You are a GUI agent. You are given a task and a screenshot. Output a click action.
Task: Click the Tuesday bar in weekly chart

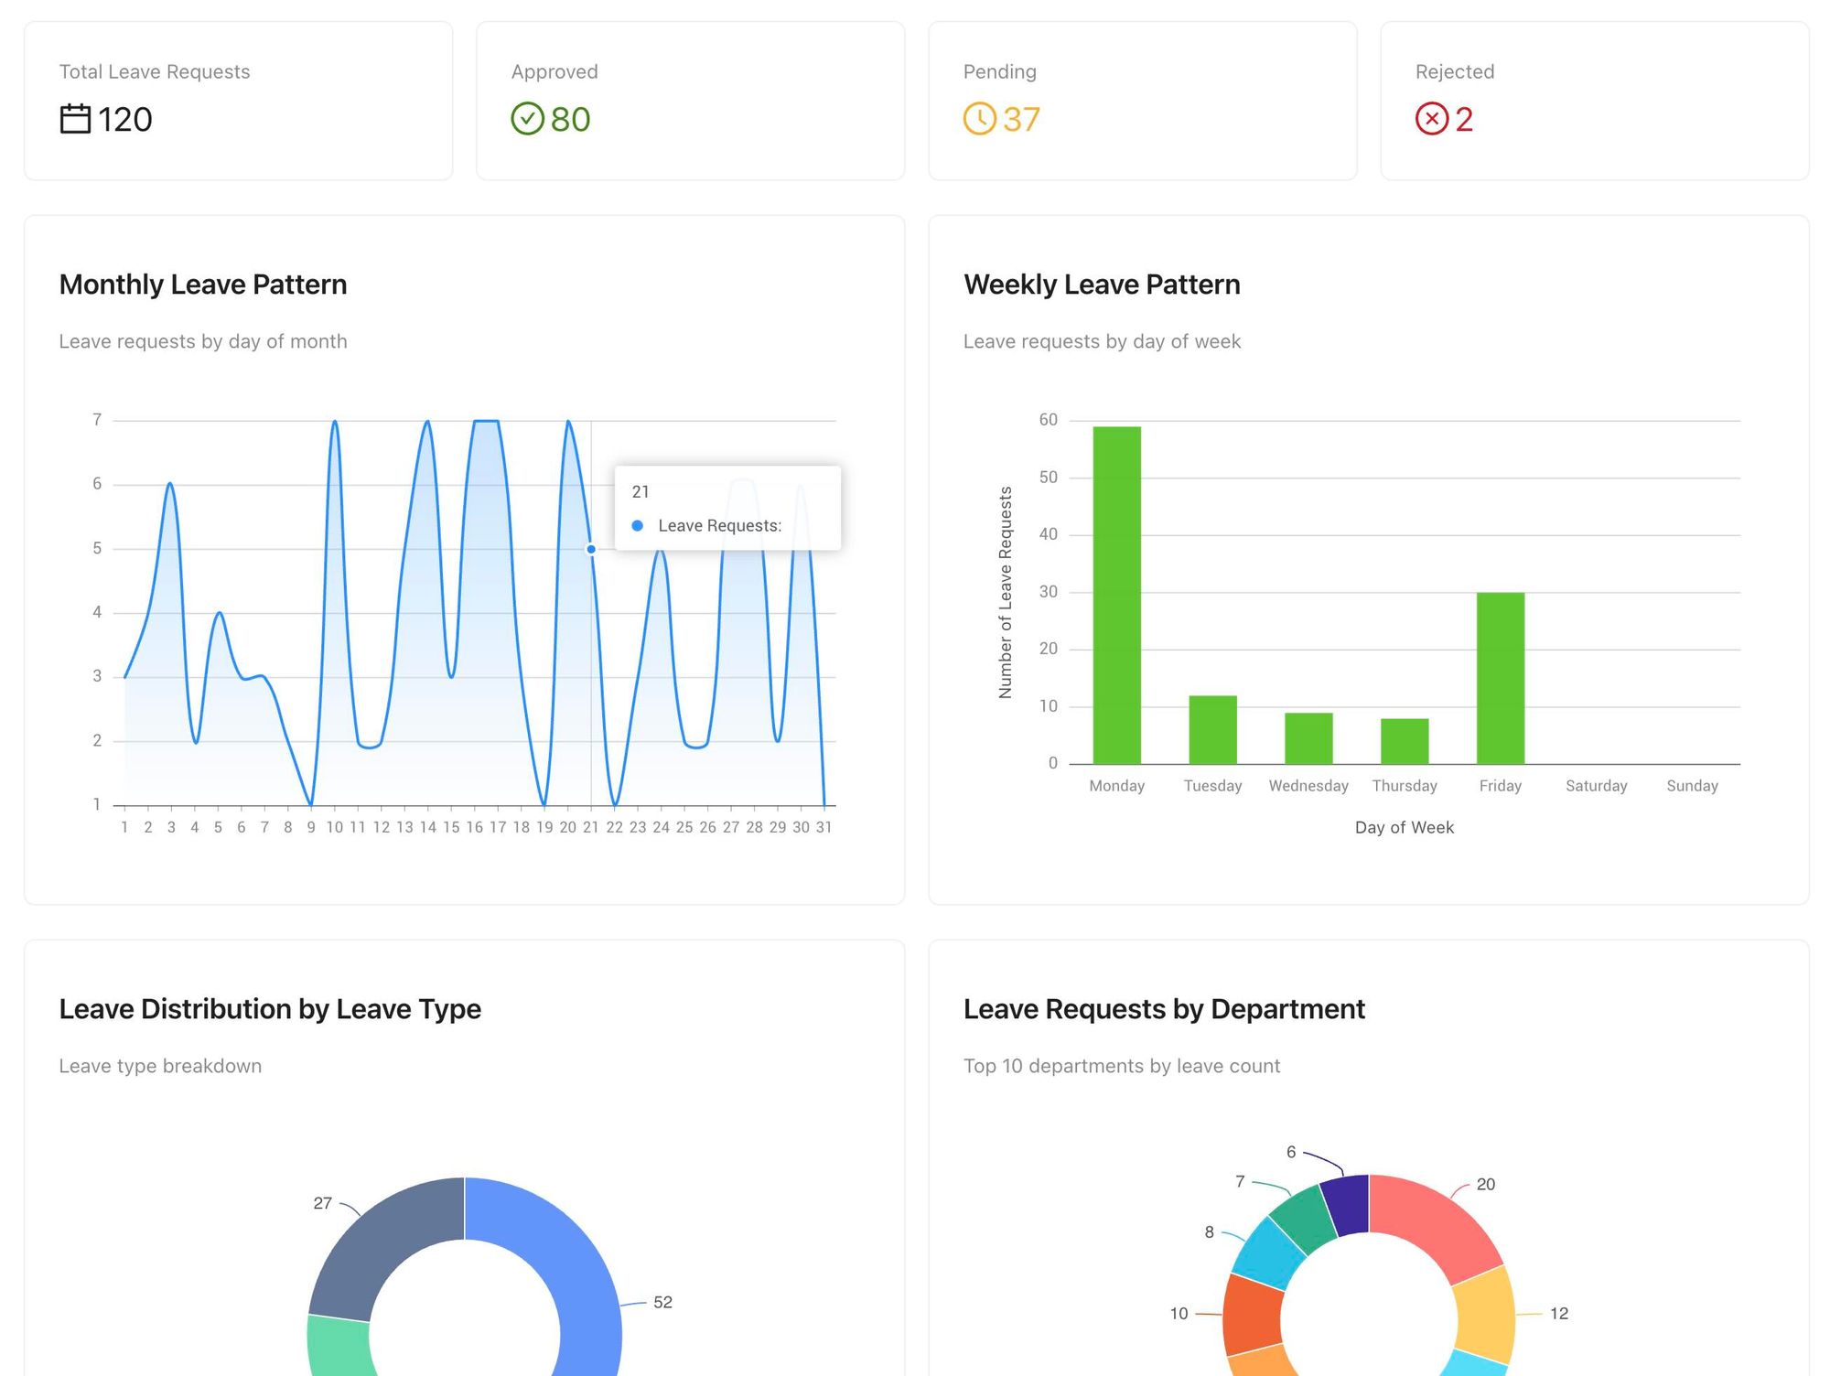(x=1212, y=730)
